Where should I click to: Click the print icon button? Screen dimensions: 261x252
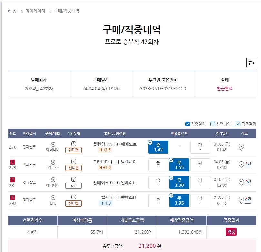pyautogui.click(x=251, y=63)
